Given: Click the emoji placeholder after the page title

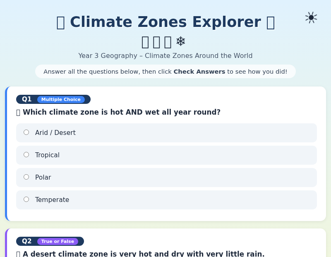Looking at the screenshot, I should click(271, 22).
